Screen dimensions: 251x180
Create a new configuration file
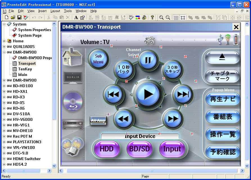pyautogui.click(x=6, y=18)
